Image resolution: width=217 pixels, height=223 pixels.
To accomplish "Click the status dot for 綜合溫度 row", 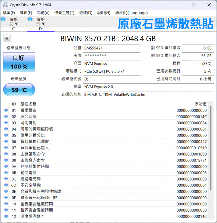I will [6, 116].
